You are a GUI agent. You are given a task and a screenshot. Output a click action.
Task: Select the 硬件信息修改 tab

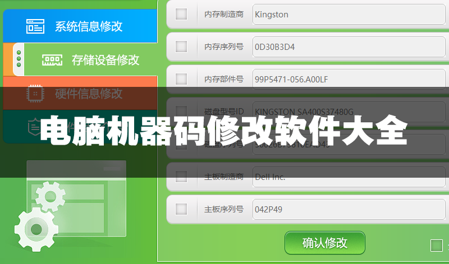click(x=80, y=93)
